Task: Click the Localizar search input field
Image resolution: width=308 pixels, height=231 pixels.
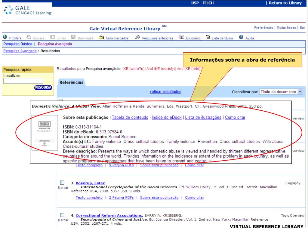Action: (23, 81)
